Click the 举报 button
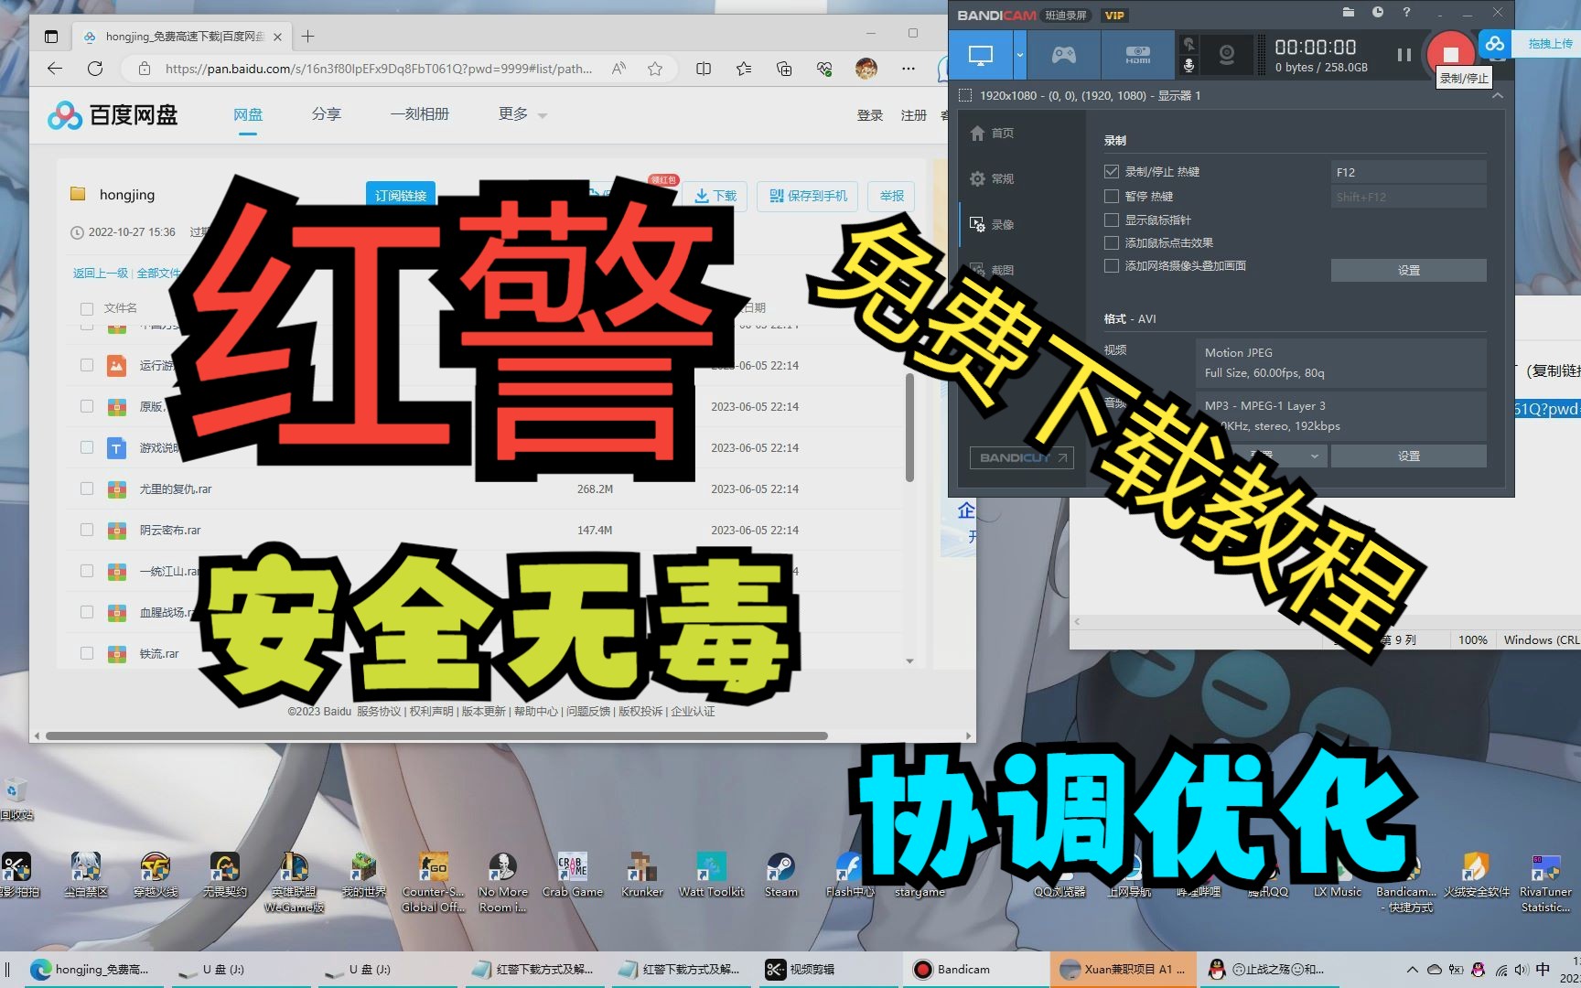 (x=892, y=196)
